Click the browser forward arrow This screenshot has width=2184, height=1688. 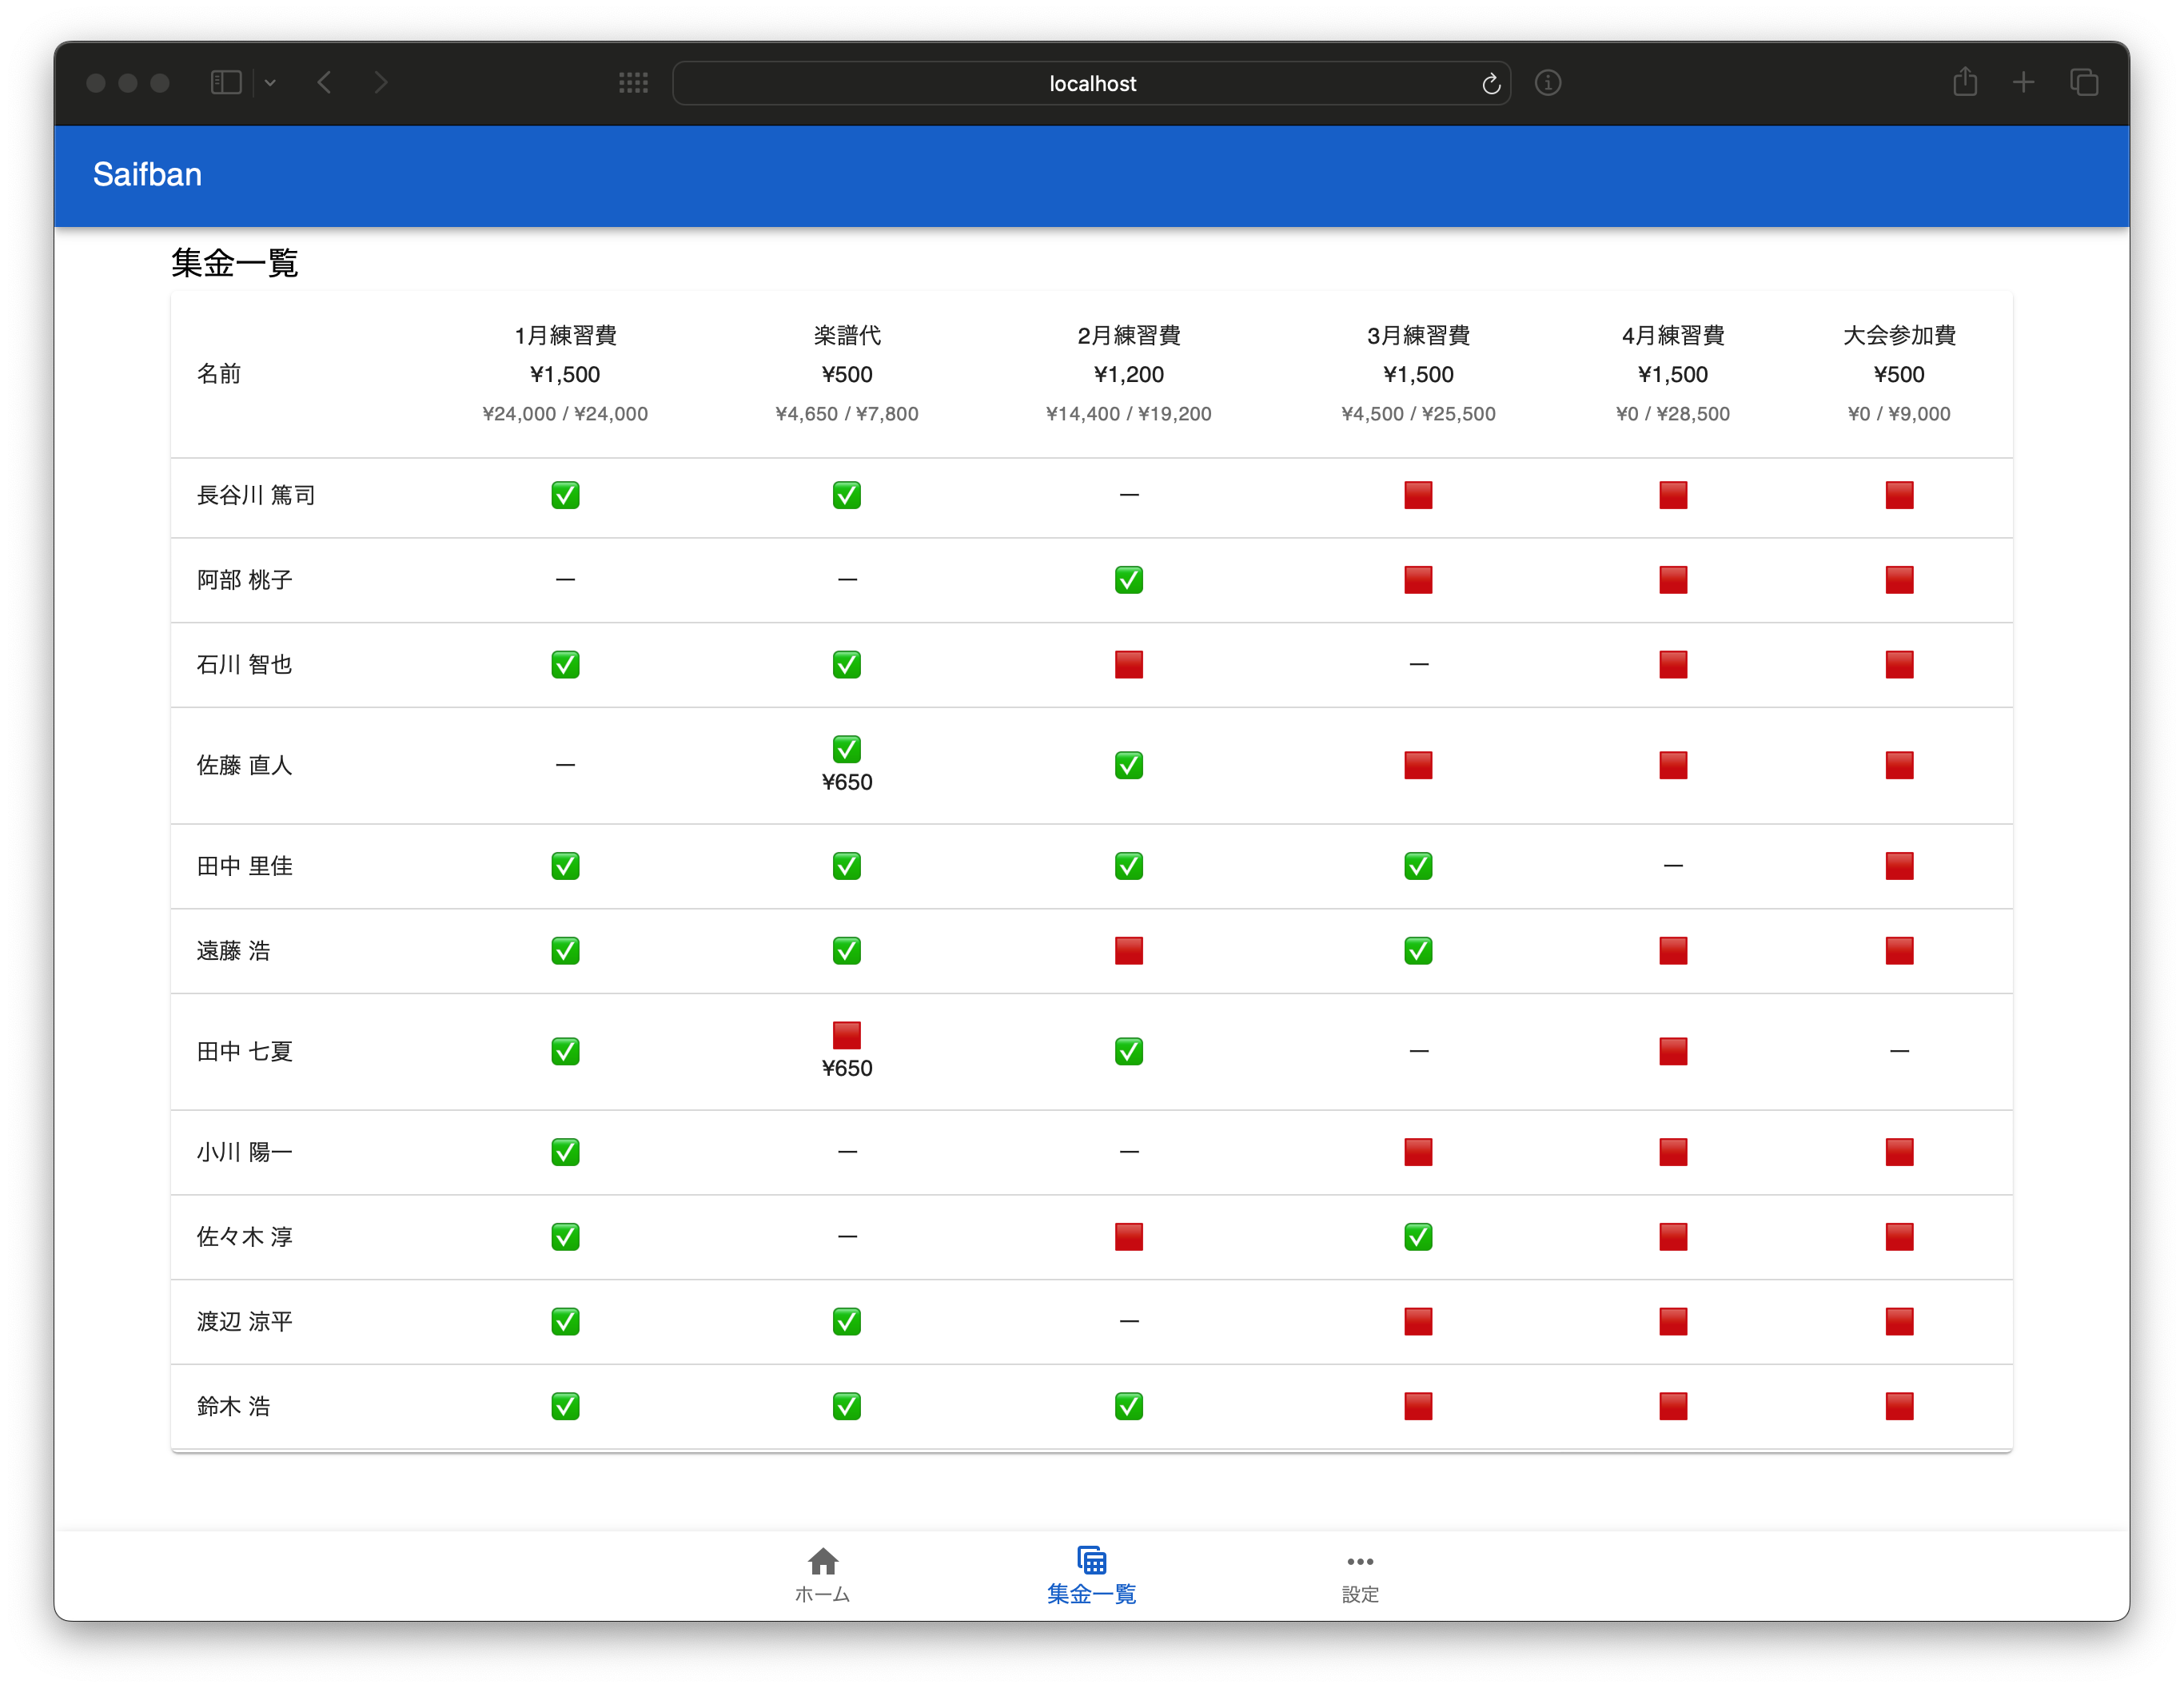click(381, 83)
